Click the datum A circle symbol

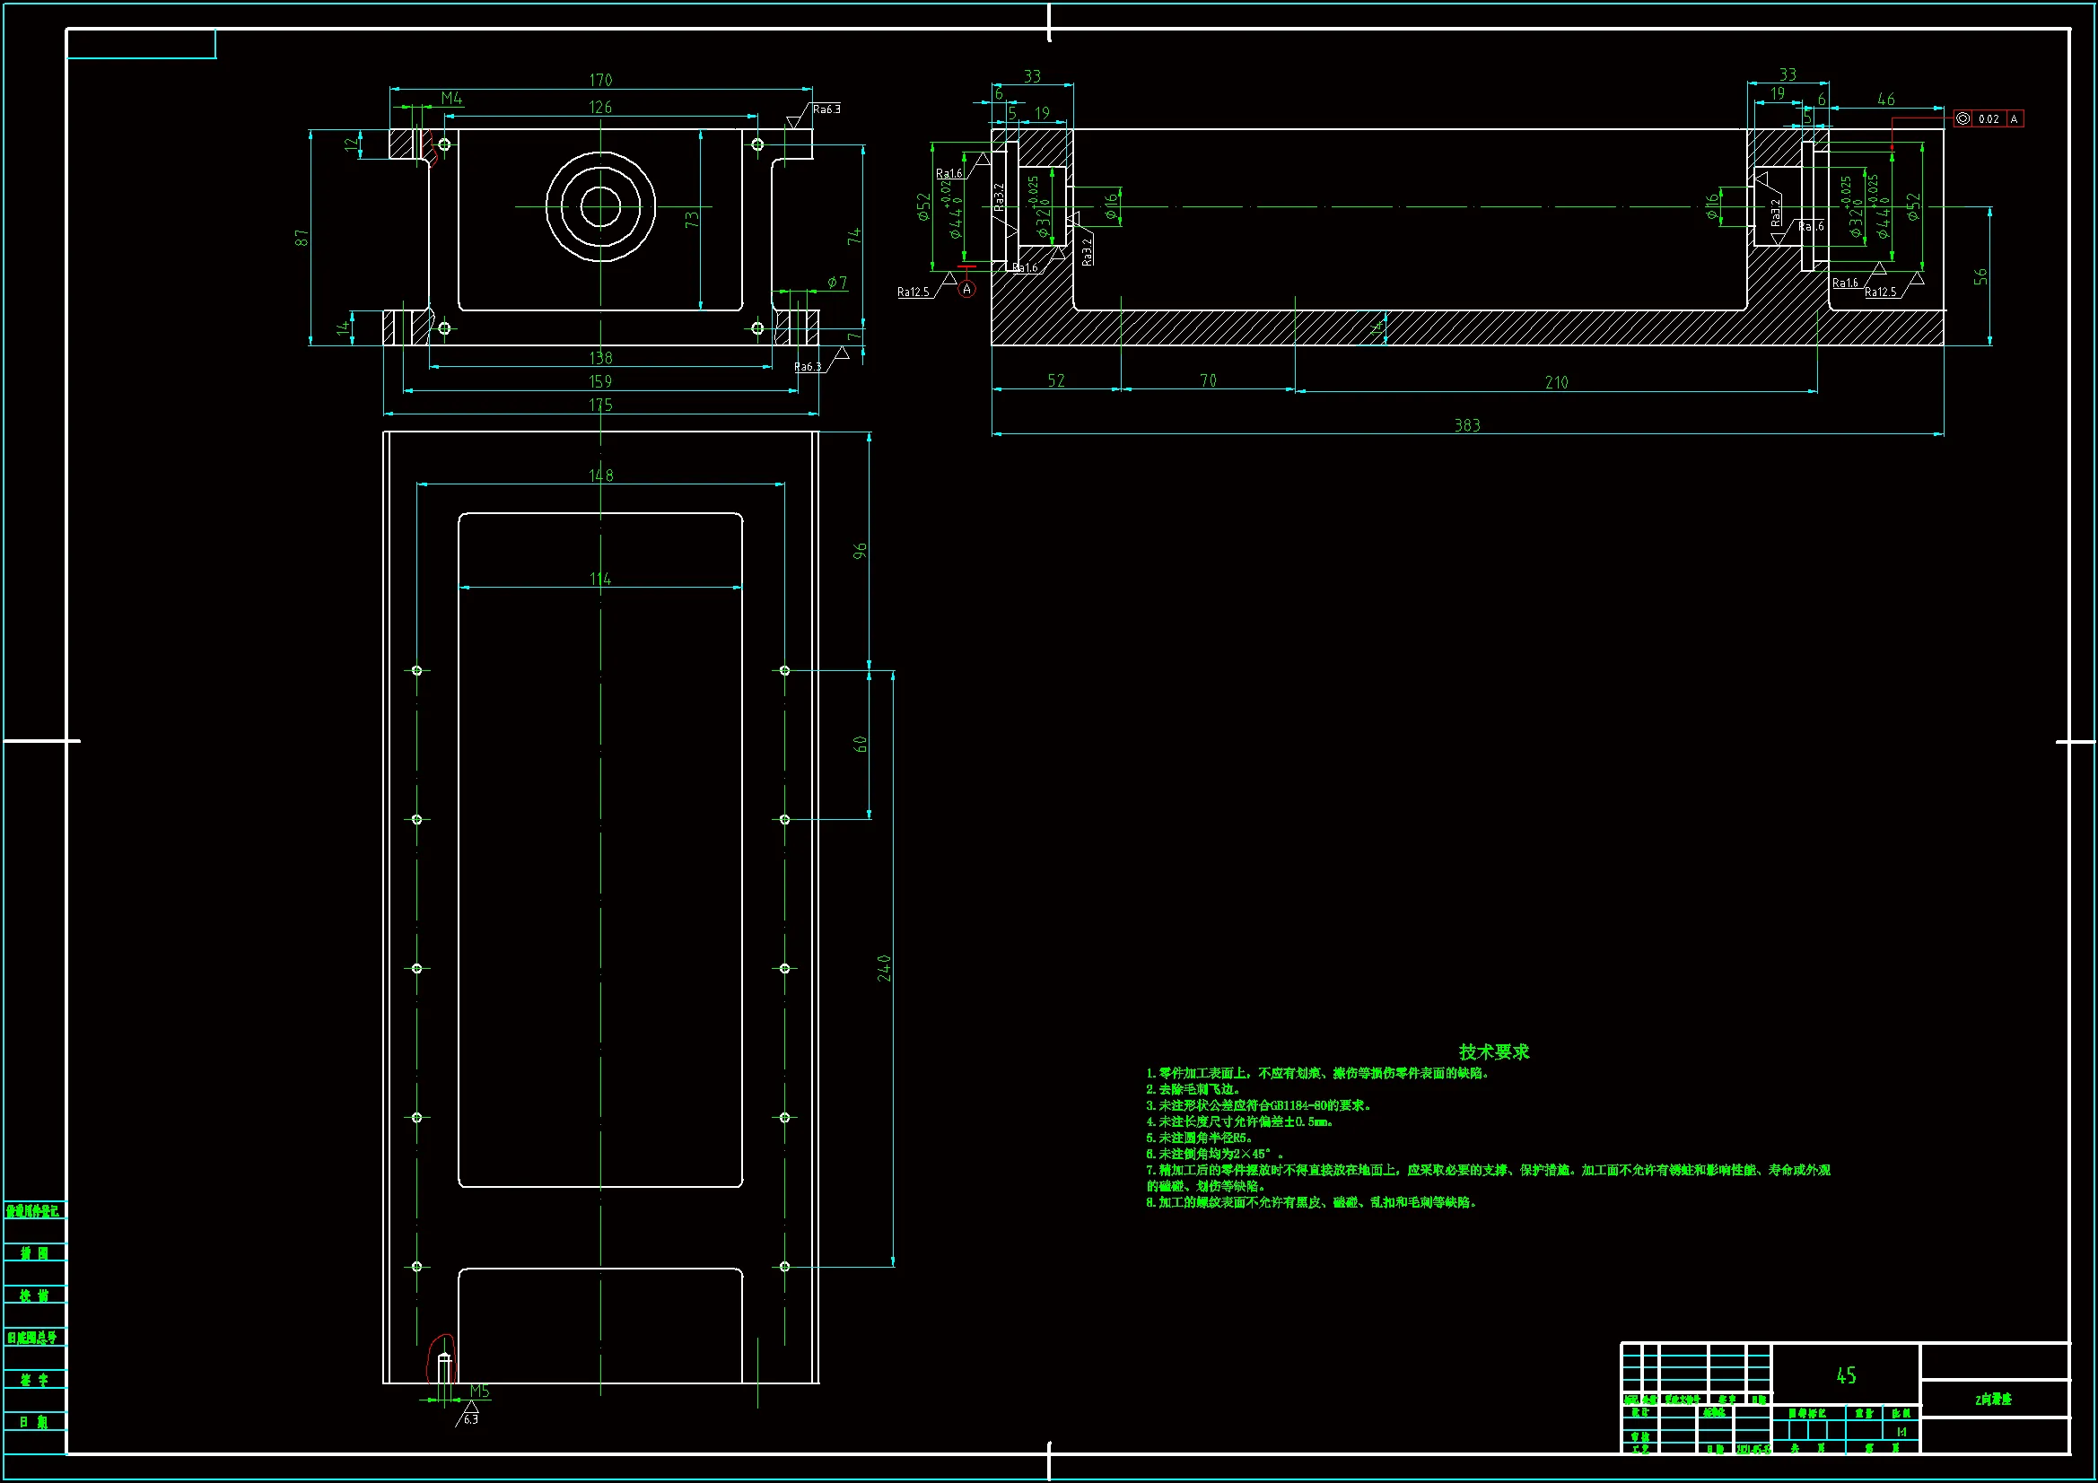(966, 289)
